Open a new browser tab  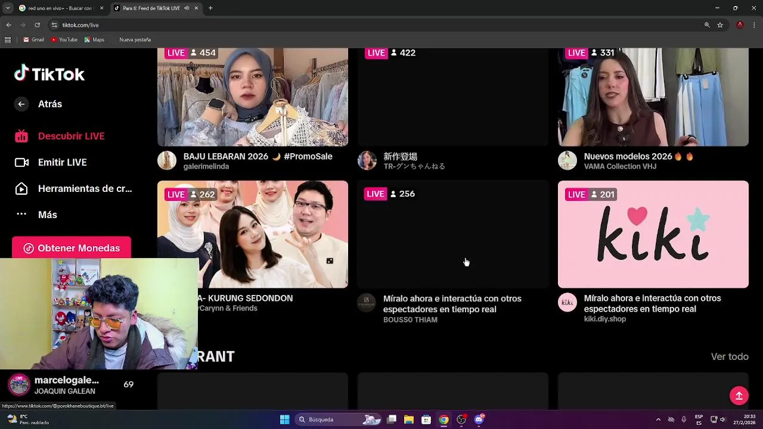click(210, 8)
